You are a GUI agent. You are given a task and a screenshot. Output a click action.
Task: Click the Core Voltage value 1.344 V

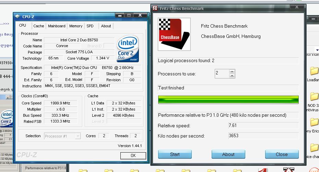coord(103,58)
